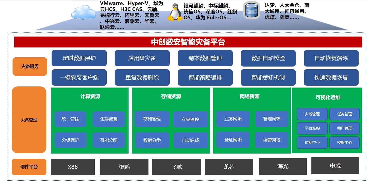Image resolution: width=369 pixels, height=183 pixels.
Task: Click the VMwarre、Hyper-V cloud platform text
Action: coord(131,15)
